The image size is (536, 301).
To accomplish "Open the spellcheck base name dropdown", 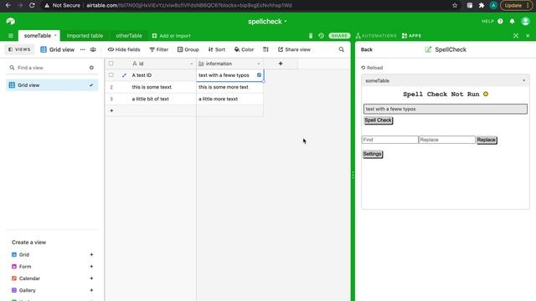I will [267, 22].
